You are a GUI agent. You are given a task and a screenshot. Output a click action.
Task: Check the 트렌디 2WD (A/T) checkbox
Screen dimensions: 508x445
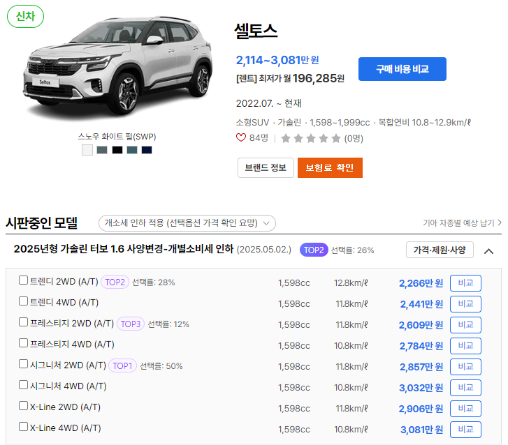(23, 280)
